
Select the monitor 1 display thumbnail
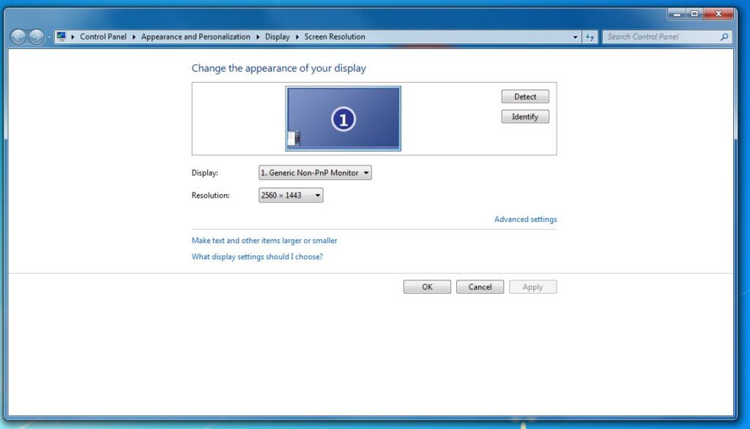pyautogui.click(x=344, y=119)
